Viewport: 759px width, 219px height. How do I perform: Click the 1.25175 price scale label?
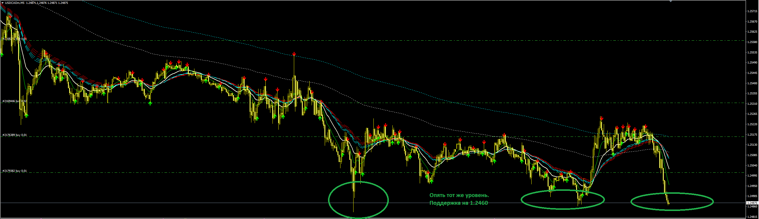(752, 135)
